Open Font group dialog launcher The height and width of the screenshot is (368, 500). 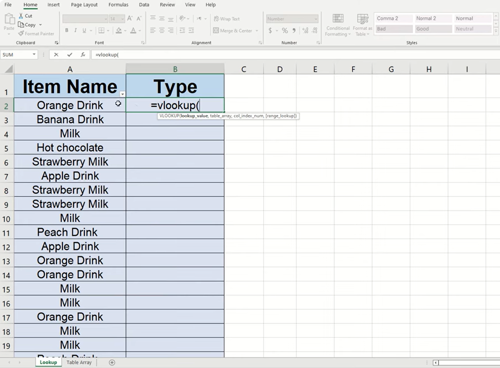pos(143,43)
